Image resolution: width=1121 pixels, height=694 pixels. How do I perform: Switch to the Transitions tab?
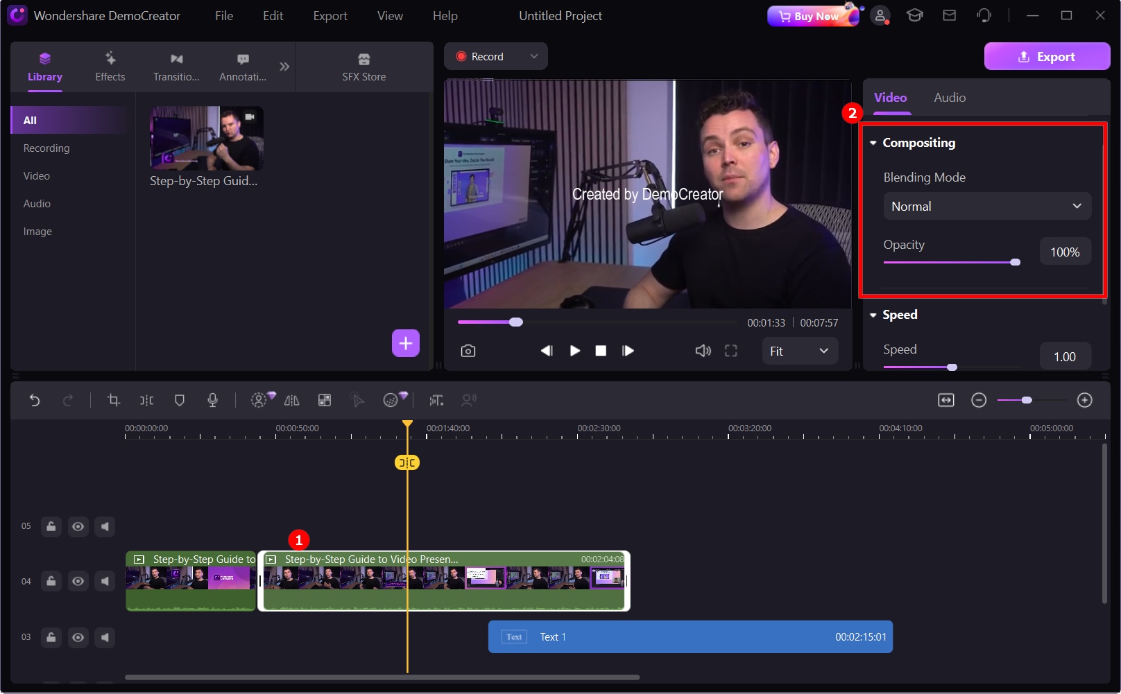pyautogui.click(x=176, y=67)
